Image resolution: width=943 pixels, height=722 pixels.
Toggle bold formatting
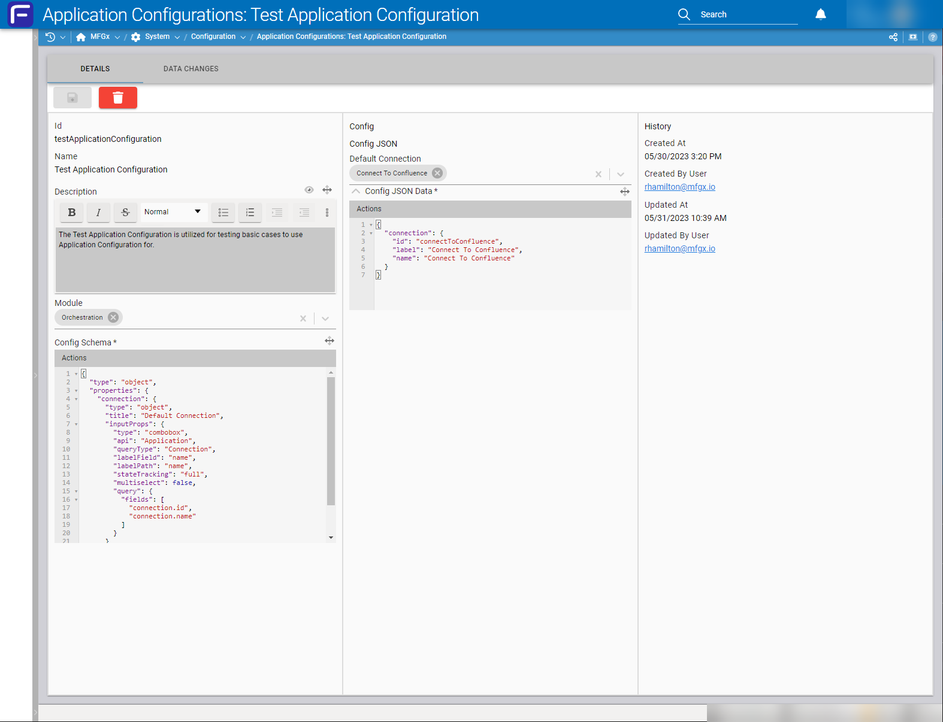click(72, 212)
